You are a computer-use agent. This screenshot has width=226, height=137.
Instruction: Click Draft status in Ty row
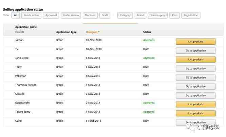click(146, 49)
